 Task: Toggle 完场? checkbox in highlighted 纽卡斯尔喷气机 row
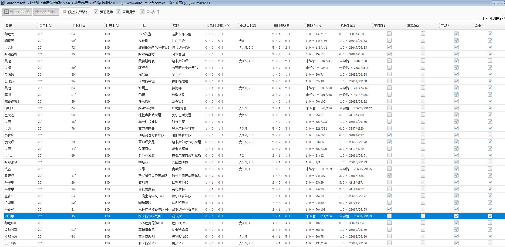coord(456,216)
